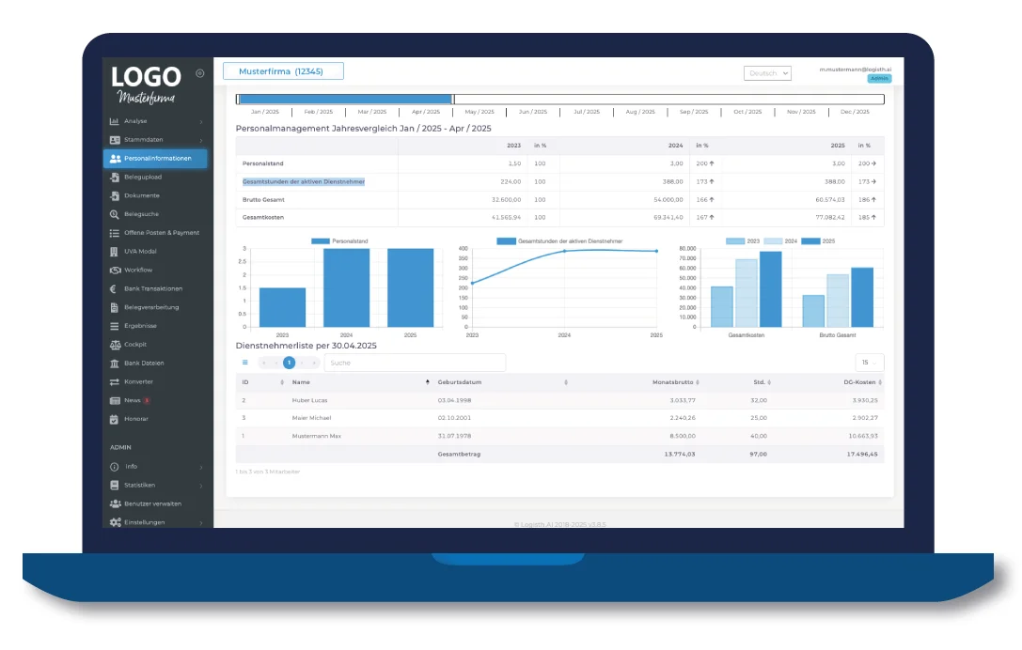
Task: Open the Analyse bar chart icon
Action: click(x=114, y=121)
